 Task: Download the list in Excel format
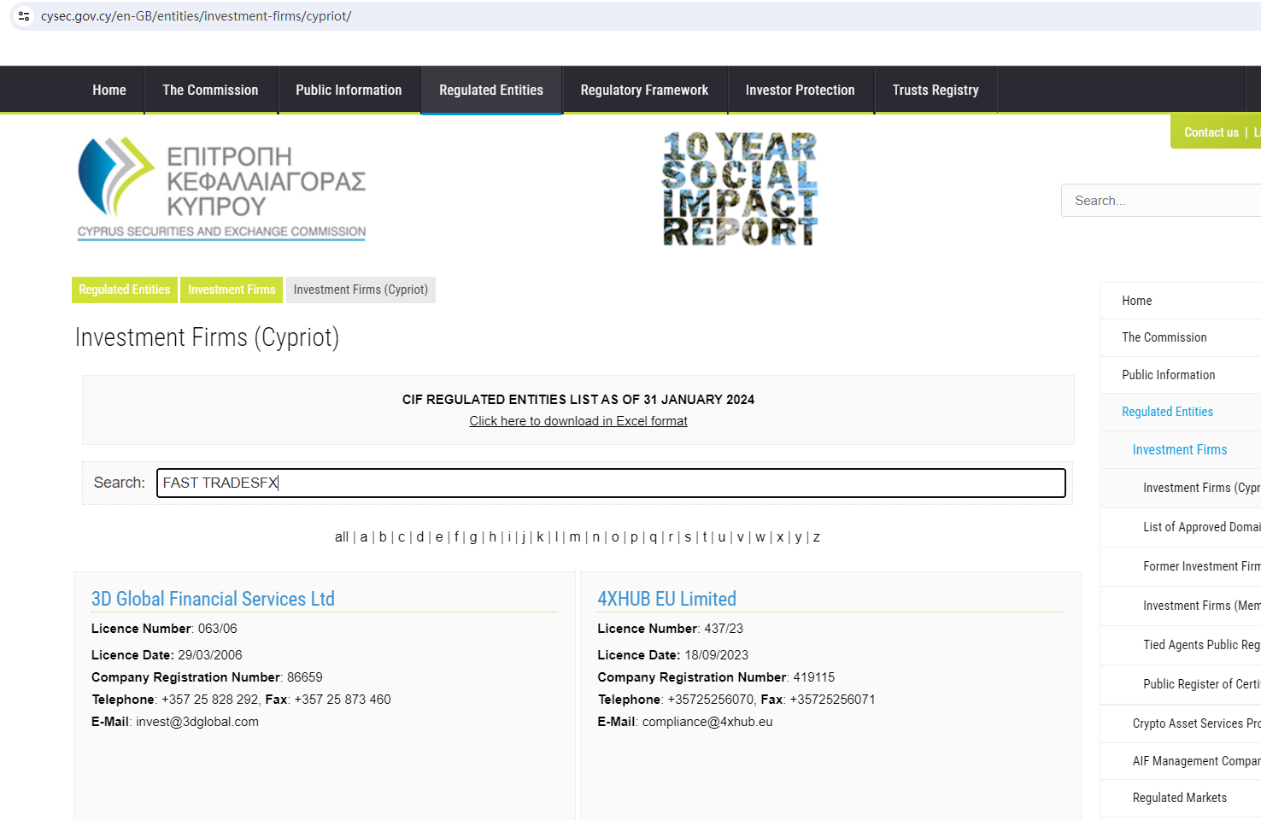(578, 421)
